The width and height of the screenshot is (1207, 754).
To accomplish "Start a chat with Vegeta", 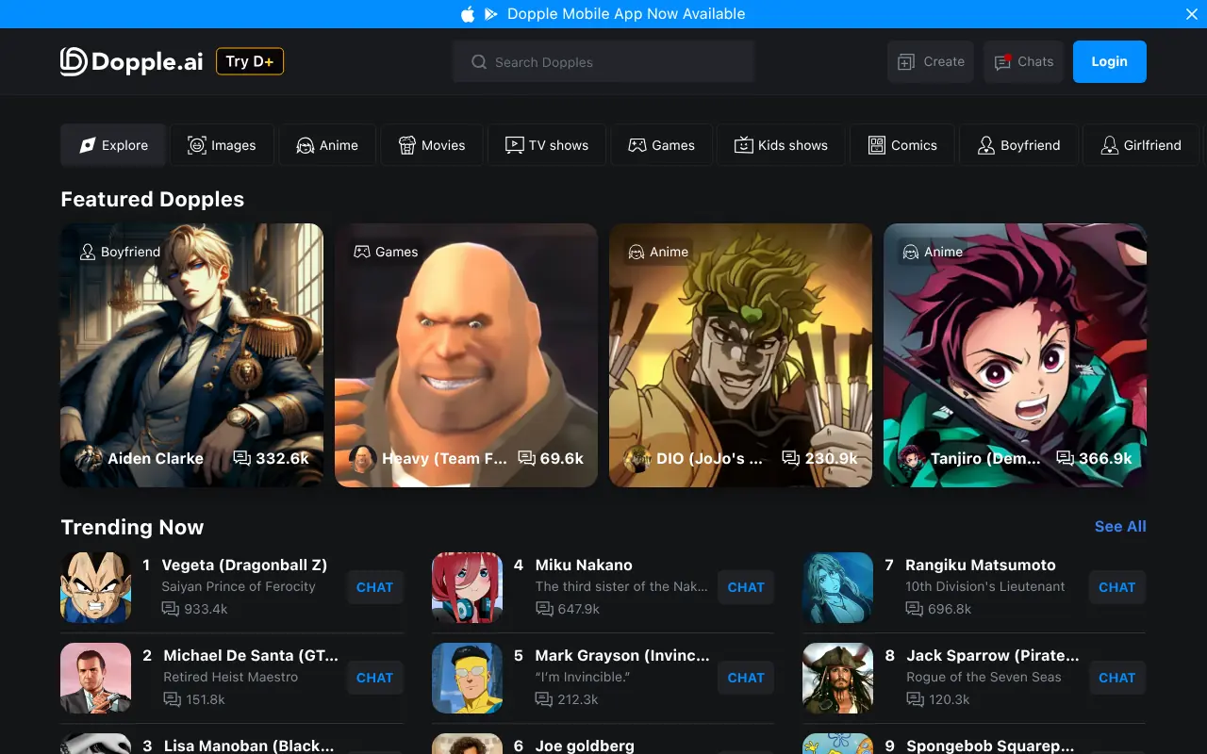I will click(x=374, y=587).
